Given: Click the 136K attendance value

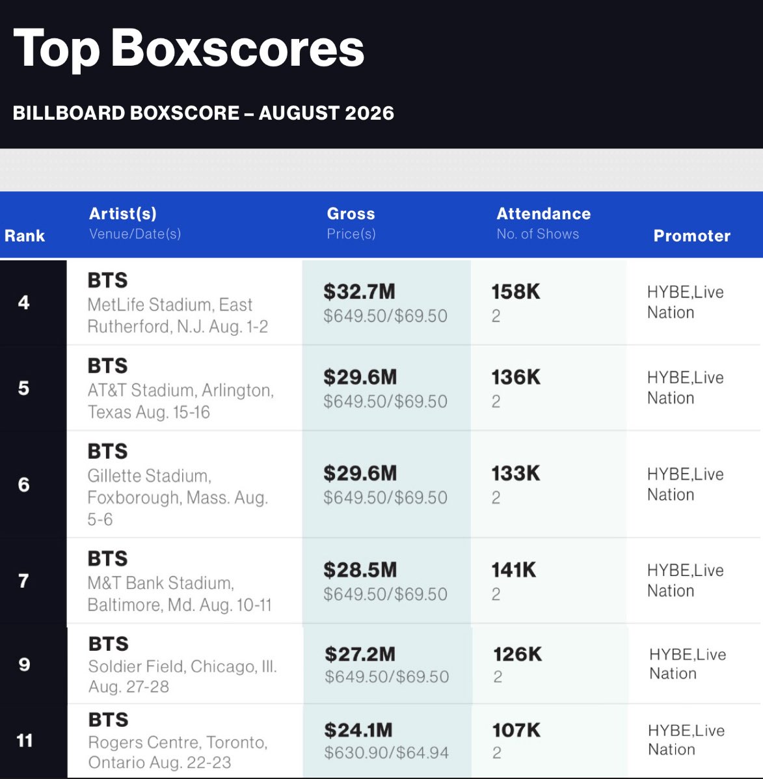Looking at the screenshot, I should 516,377.
